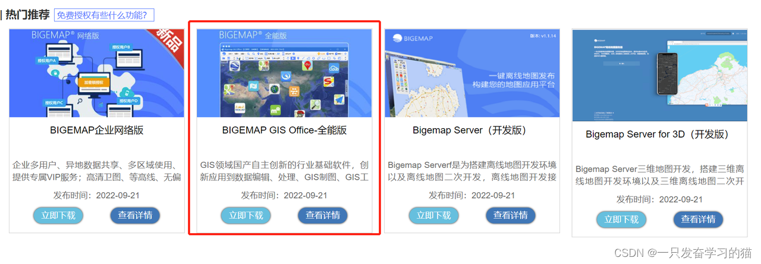Click 查看详情 under BIGEMAP GIS Office-全能版
761x264 pixels.
[323, 215]
